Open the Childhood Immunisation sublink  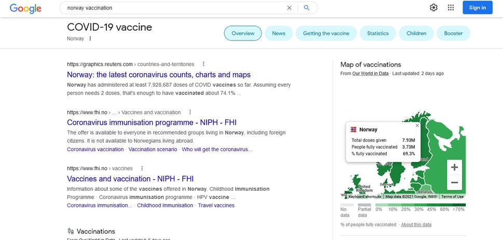tap(165, 206)
